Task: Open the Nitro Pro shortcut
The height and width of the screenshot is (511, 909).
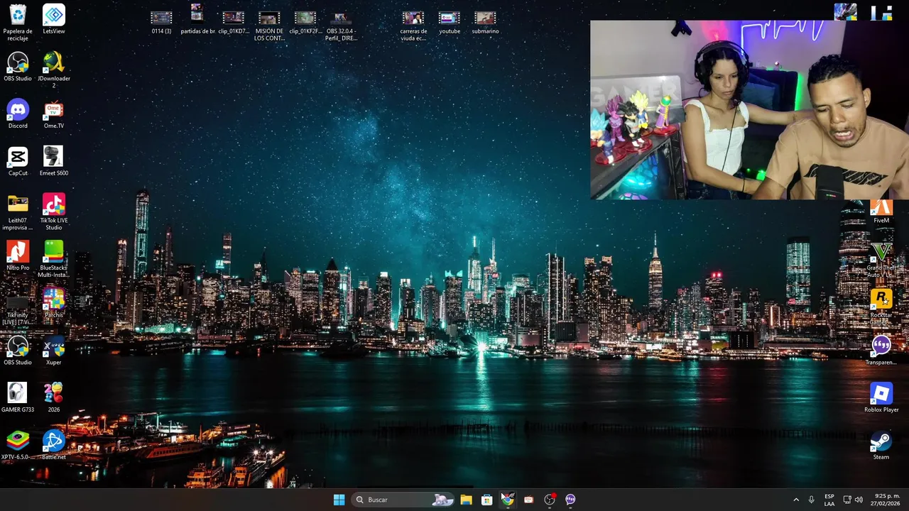Action: [x=18, y=255]
